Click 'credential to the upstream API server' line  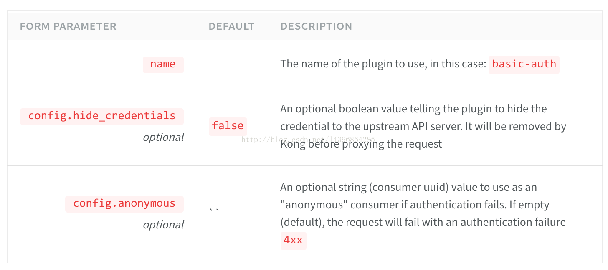click(x=423, y=127)
